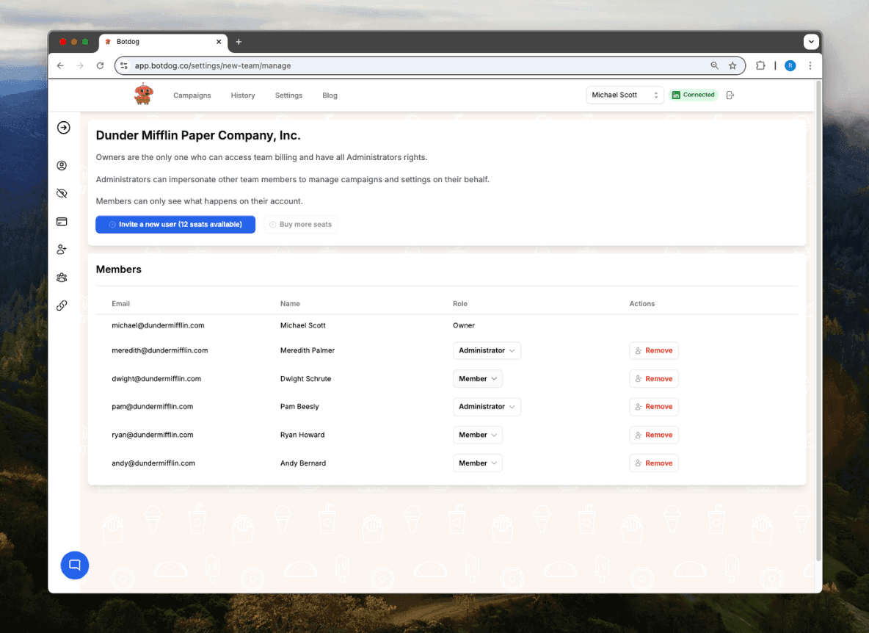Open the Chrome profile avatar
Screen dimensions: 869x633
coord(790,65)
